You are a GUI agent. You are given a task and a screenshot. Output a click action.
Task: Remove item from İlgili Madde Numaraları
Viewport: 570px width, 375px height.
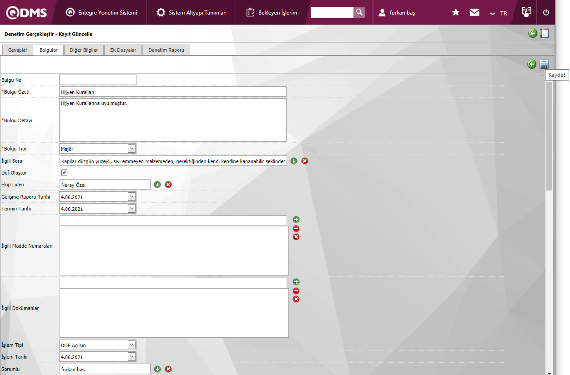296,229
